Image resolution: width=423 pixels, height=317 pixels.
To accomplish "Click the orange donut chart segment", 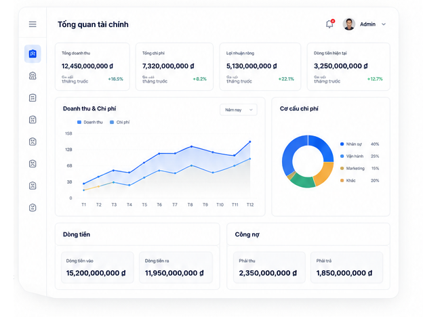I will coord(325,173).
